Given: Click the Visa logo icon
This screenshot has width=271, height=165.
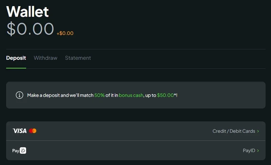Looking at the screenshot, I should 20,131.
